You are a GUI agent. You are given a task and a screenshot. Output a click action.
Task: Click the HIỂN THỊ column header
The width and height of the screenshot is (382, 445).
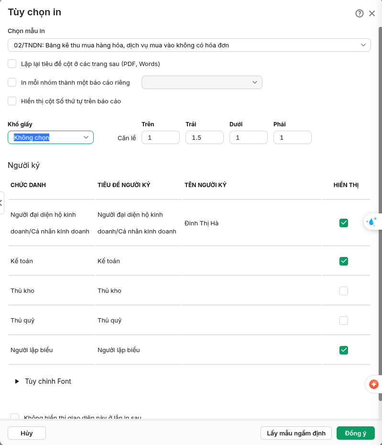tap(346, 185)
